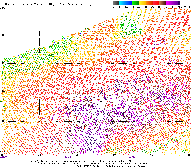Click the orange 25-30 knots legend segment
Screen dimensions: 191x168
pyautogui.click(x=149, y=3)
